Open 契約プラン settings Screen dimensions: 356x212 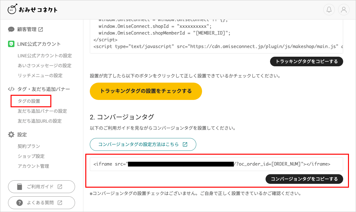[29, 146]
